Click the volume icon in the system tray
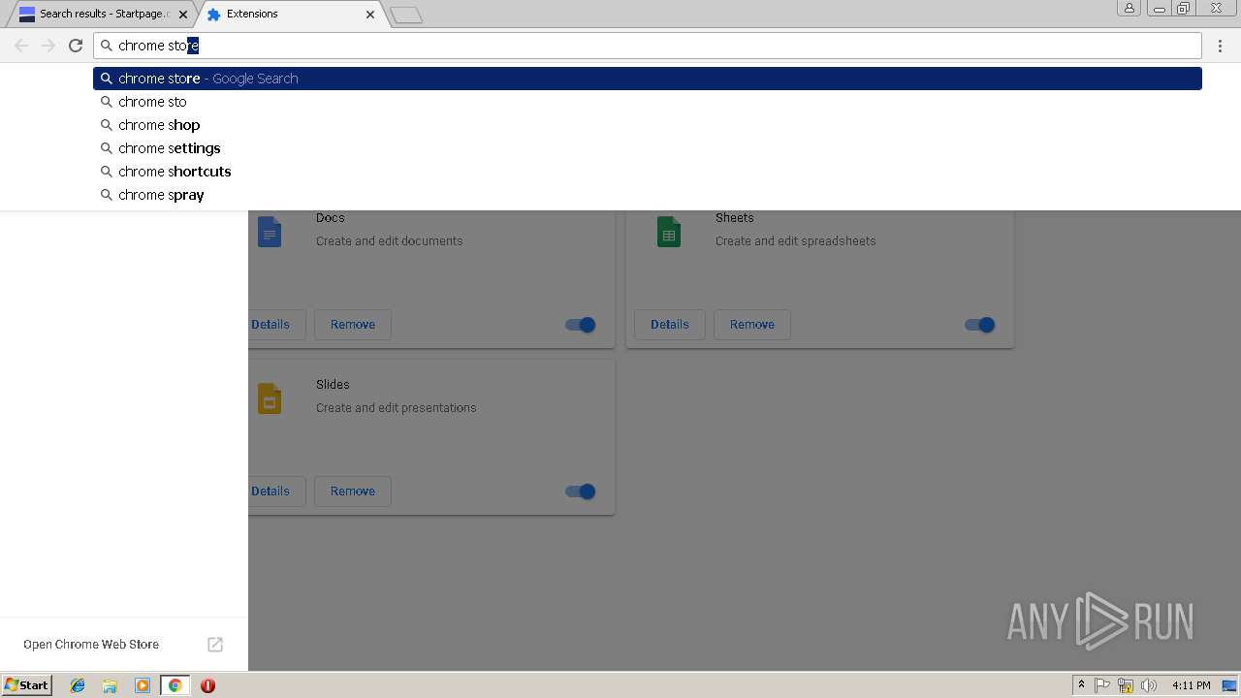1241x698 pixels. coord(1149,685)
